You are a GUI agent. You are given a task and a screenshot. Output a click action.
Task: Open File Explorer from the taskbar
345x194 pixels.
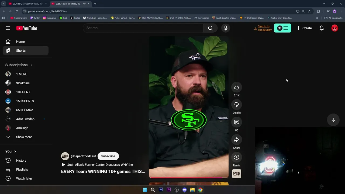(192, 190)
